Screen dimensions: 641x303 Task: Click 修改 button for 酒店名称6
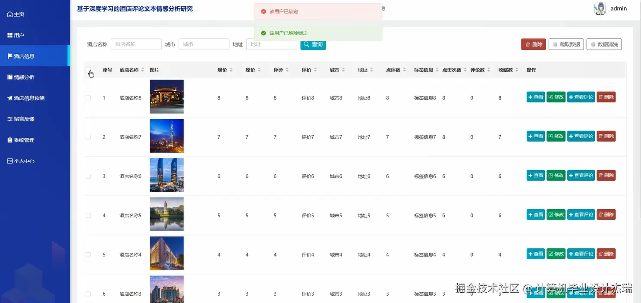[x=556, y=176]
